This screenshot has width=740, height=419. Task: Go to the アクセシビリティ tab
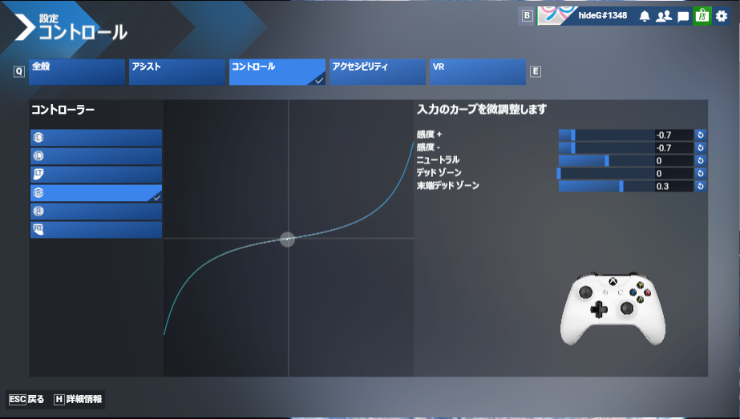coord(378,72)
